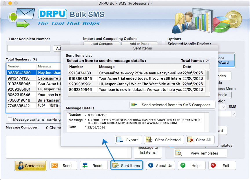This screenshot has height=180, width=250.
Task: Click the Message column header in Sent Items list
Action: pos(140,67)
